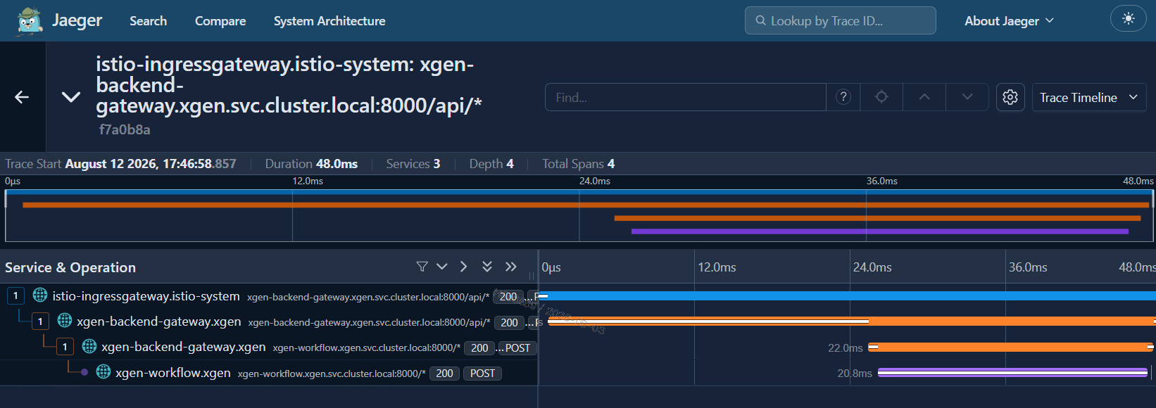Viewport: 1156px width, 408px height.
Task: Click globe icon of xgen-workflow.xgen row
Action: 103,371
